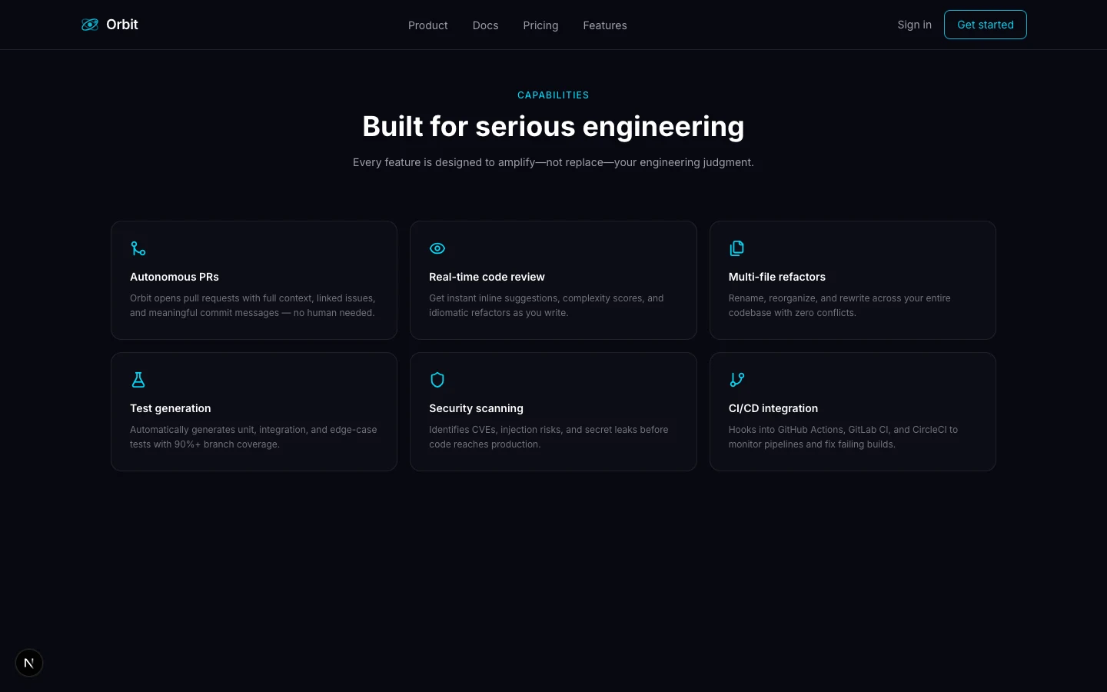Open the Docs nav item

coord(485,25)
